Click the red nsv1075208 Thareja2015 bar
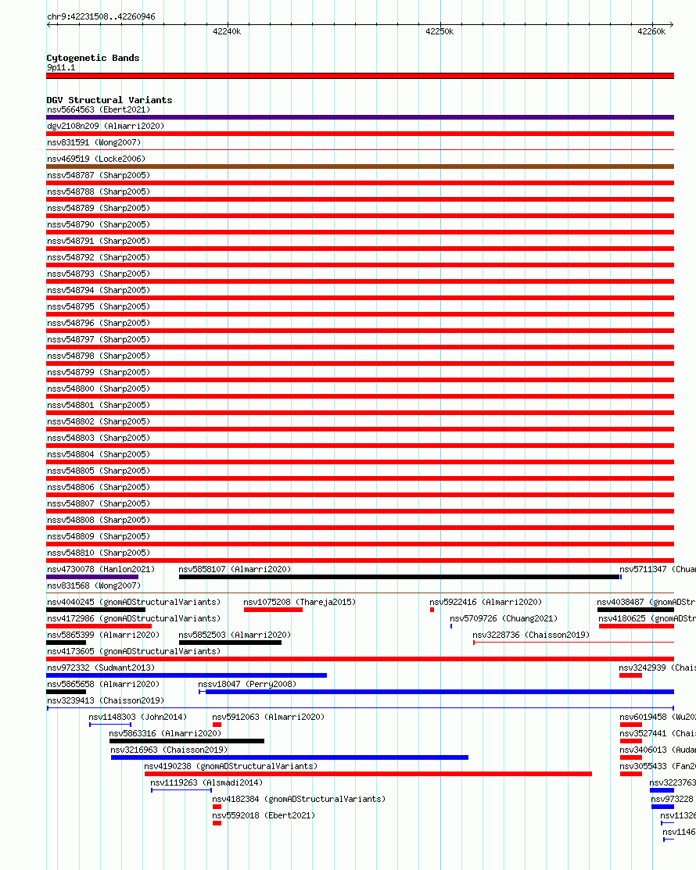The width and height of the screenshot is (696, 870). click(x=273, y=610)
